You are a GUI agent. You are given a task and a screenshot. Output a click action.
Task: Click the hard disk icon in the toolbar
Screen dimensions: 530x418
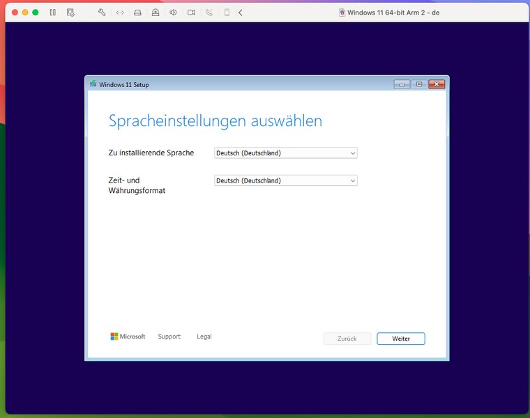[x=137, y=13]
